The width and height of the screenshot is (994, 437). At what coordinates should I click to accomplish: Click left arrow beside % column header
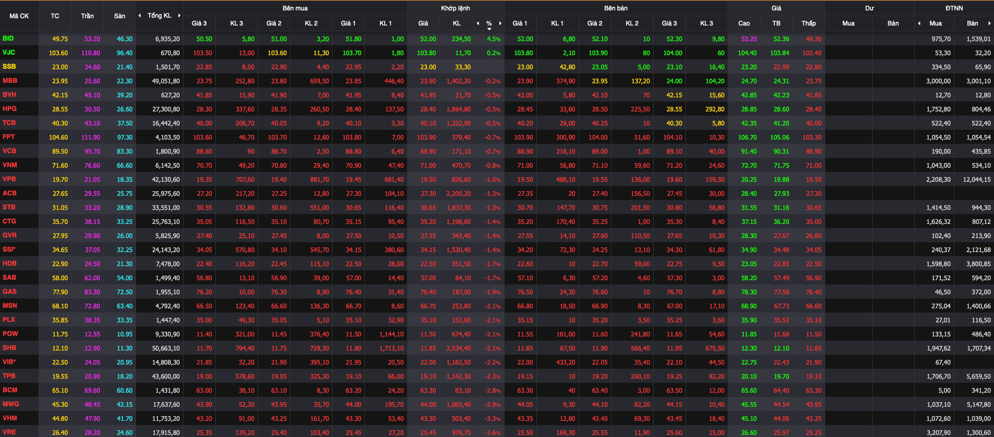pos(478,23)
